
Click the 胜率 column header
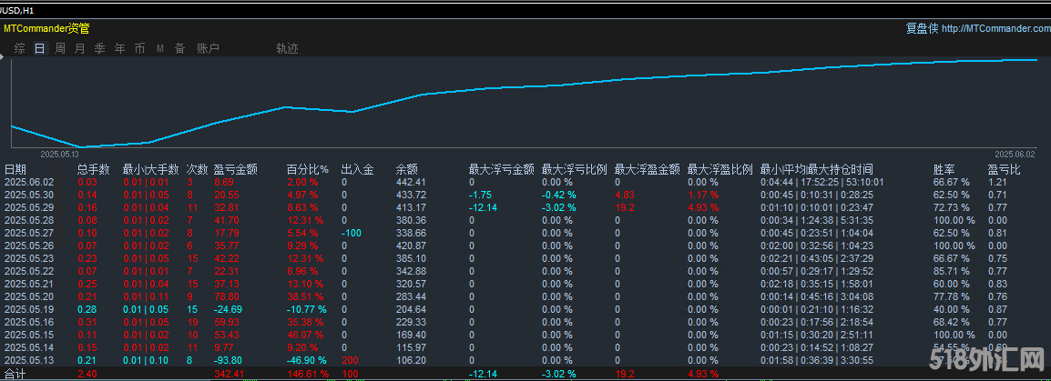tap(944, 169)
